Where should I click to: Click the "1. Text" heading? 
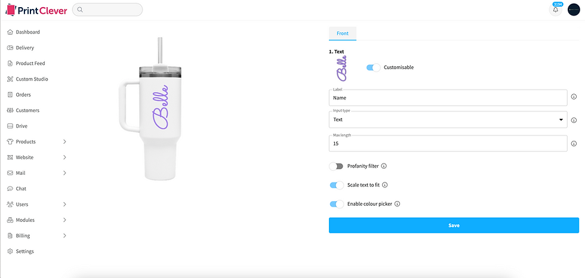[336, 52]
